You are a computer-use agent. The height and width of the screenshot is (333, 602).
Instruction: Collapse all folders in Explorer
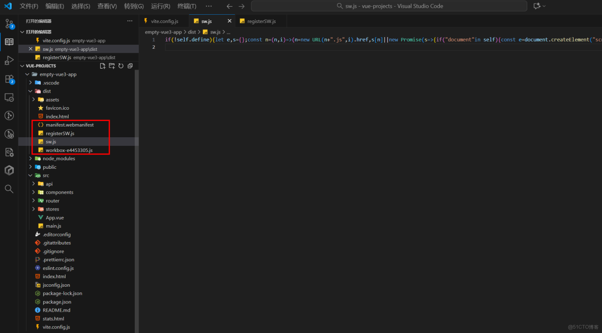[130, 66]
